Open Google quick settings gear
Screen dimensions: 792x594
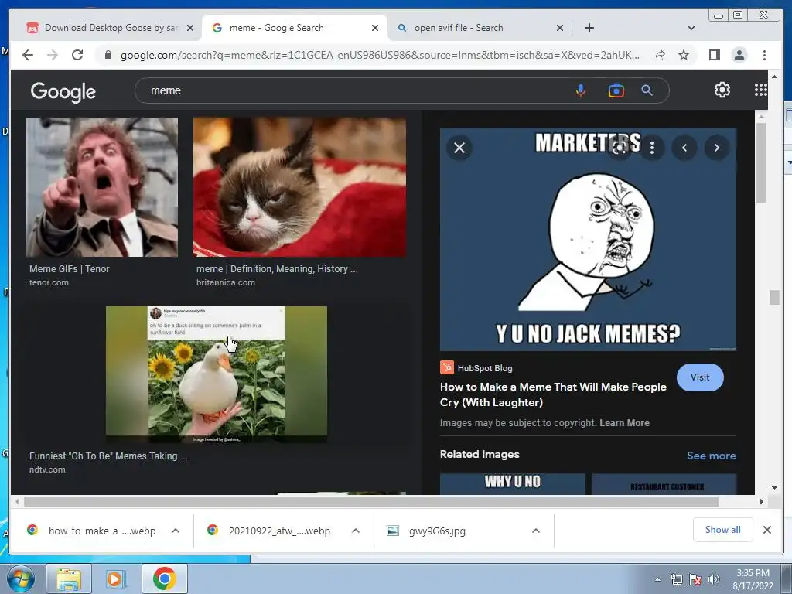pos(722,90)
